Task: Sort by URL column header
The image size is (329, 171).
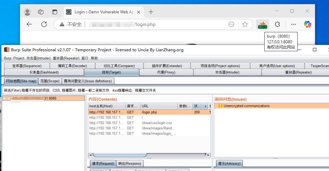Action: pos(159,106)
